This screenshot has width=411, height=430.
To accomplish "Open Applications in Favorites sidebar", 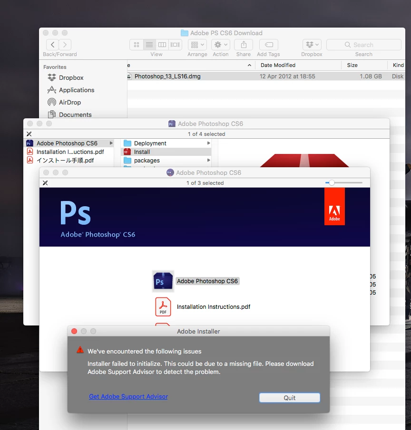I will (71, 90).
